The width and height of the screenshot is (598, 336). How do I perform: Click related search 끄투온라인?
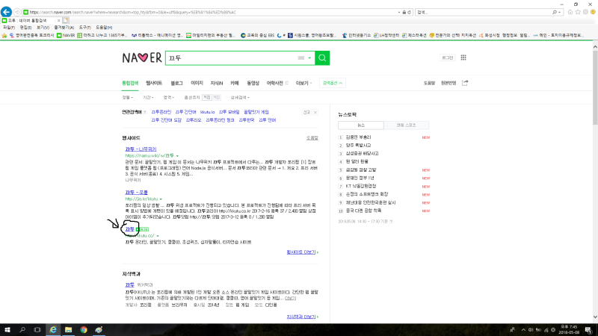click(x=161, y=112)
